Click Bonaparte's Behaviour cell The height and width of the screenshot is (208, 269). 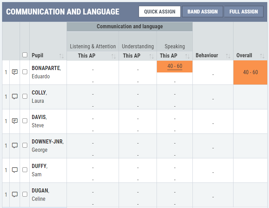click(x=213, y=72)
